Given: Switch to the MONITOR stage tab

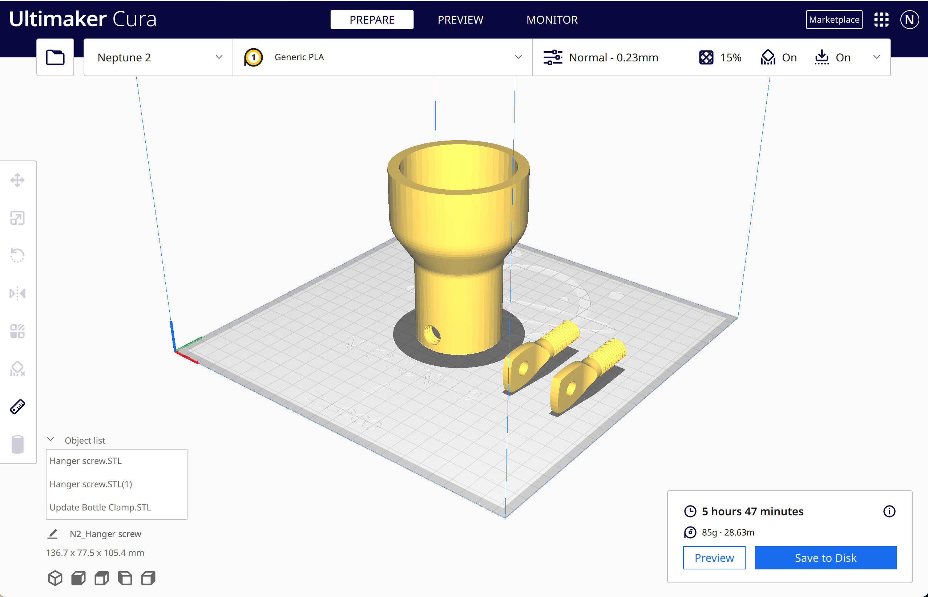Looking at the screenshot, I should pyautogui.click(x=552, y=19).
